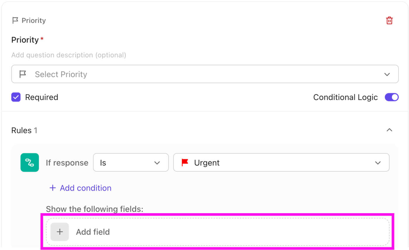Click the chevron arrow on the Is dropdown
Screen dimensions: 409x250
(157, 163)
